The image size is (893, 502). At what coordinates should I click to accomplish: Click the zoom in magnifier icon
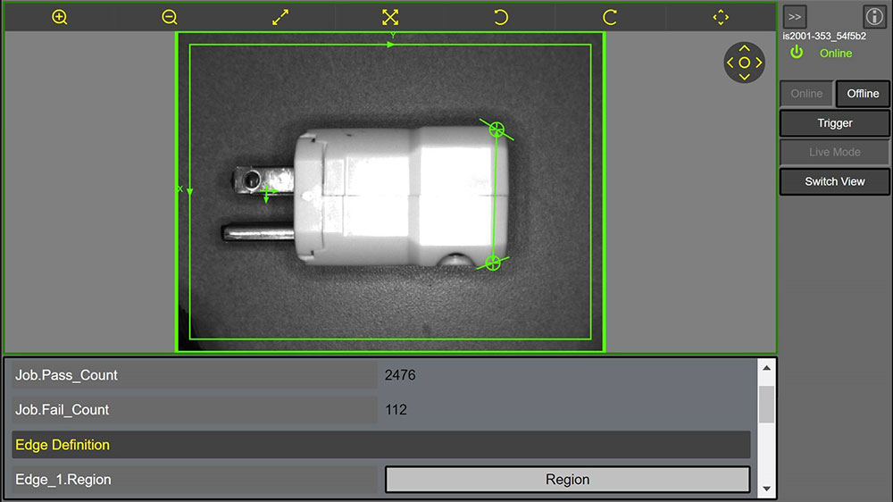coord(60,17)
